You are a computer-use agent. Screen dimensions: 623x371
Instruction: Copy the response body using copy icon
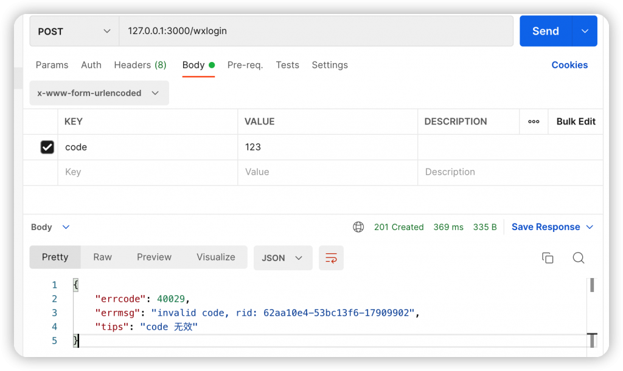(548, 258)
